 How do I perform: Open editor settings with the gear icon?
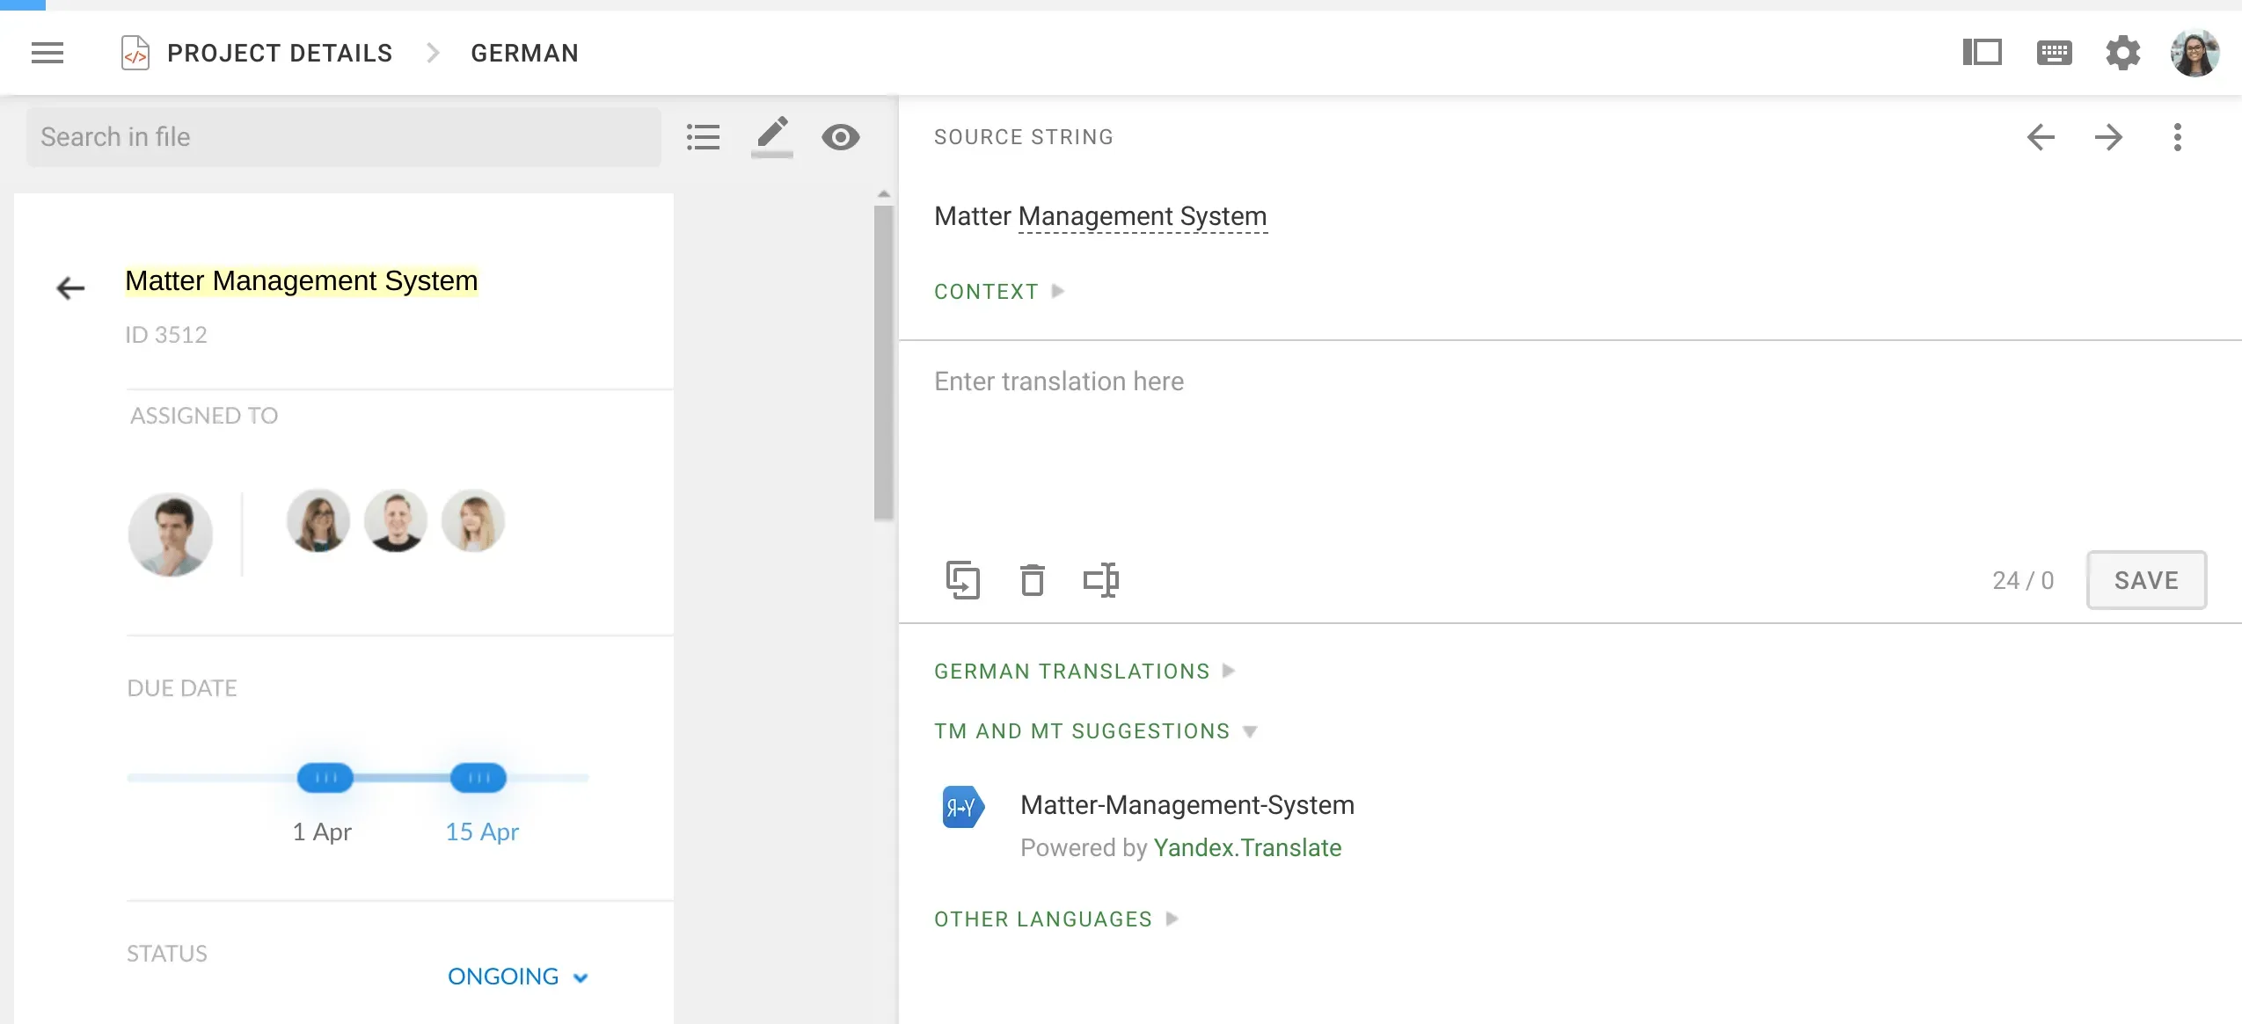click(x=2124, y=53)
